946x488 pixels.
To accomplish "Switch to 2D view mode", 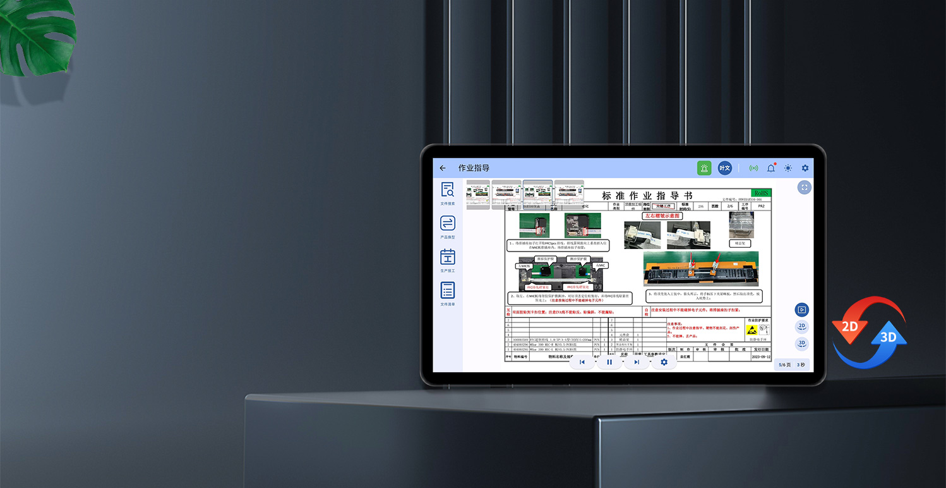I will (801, 326).
